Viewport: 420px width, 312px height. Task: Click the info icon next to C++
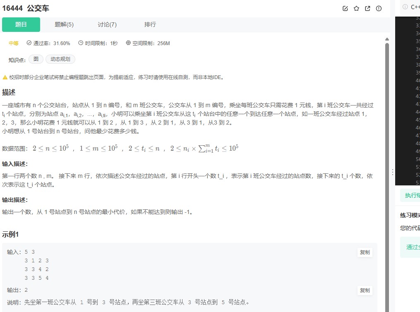405,7
